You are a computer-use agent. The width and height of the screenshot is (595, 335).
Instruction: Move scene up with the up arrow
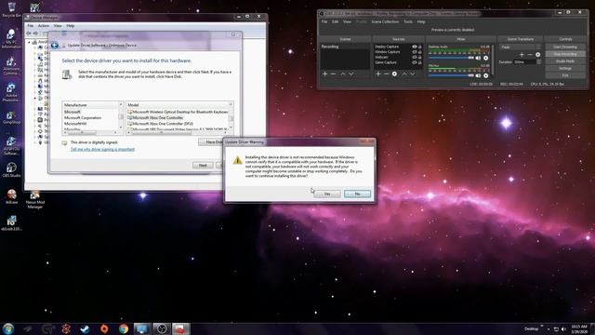(343, 74)
